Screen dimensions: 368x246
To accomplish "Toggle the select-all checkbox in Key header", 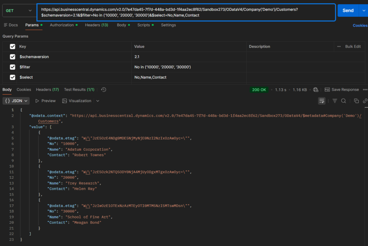I will pos(13,47).
